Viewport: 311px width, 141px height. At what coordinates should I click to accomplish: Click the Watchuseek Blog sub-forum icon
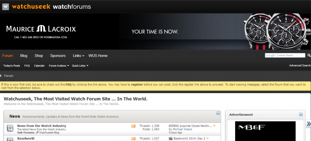[37, 133]
